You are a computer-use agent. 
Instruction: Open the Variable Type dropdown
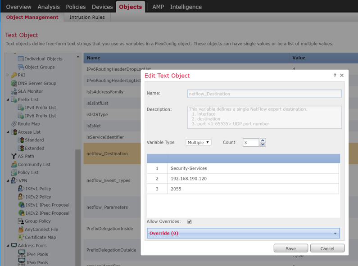[199, 142]
